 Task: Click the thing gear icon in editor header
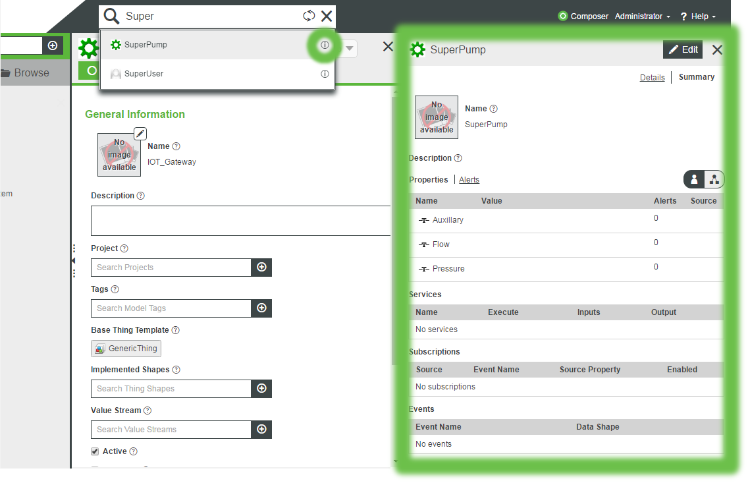coord(88,49)
